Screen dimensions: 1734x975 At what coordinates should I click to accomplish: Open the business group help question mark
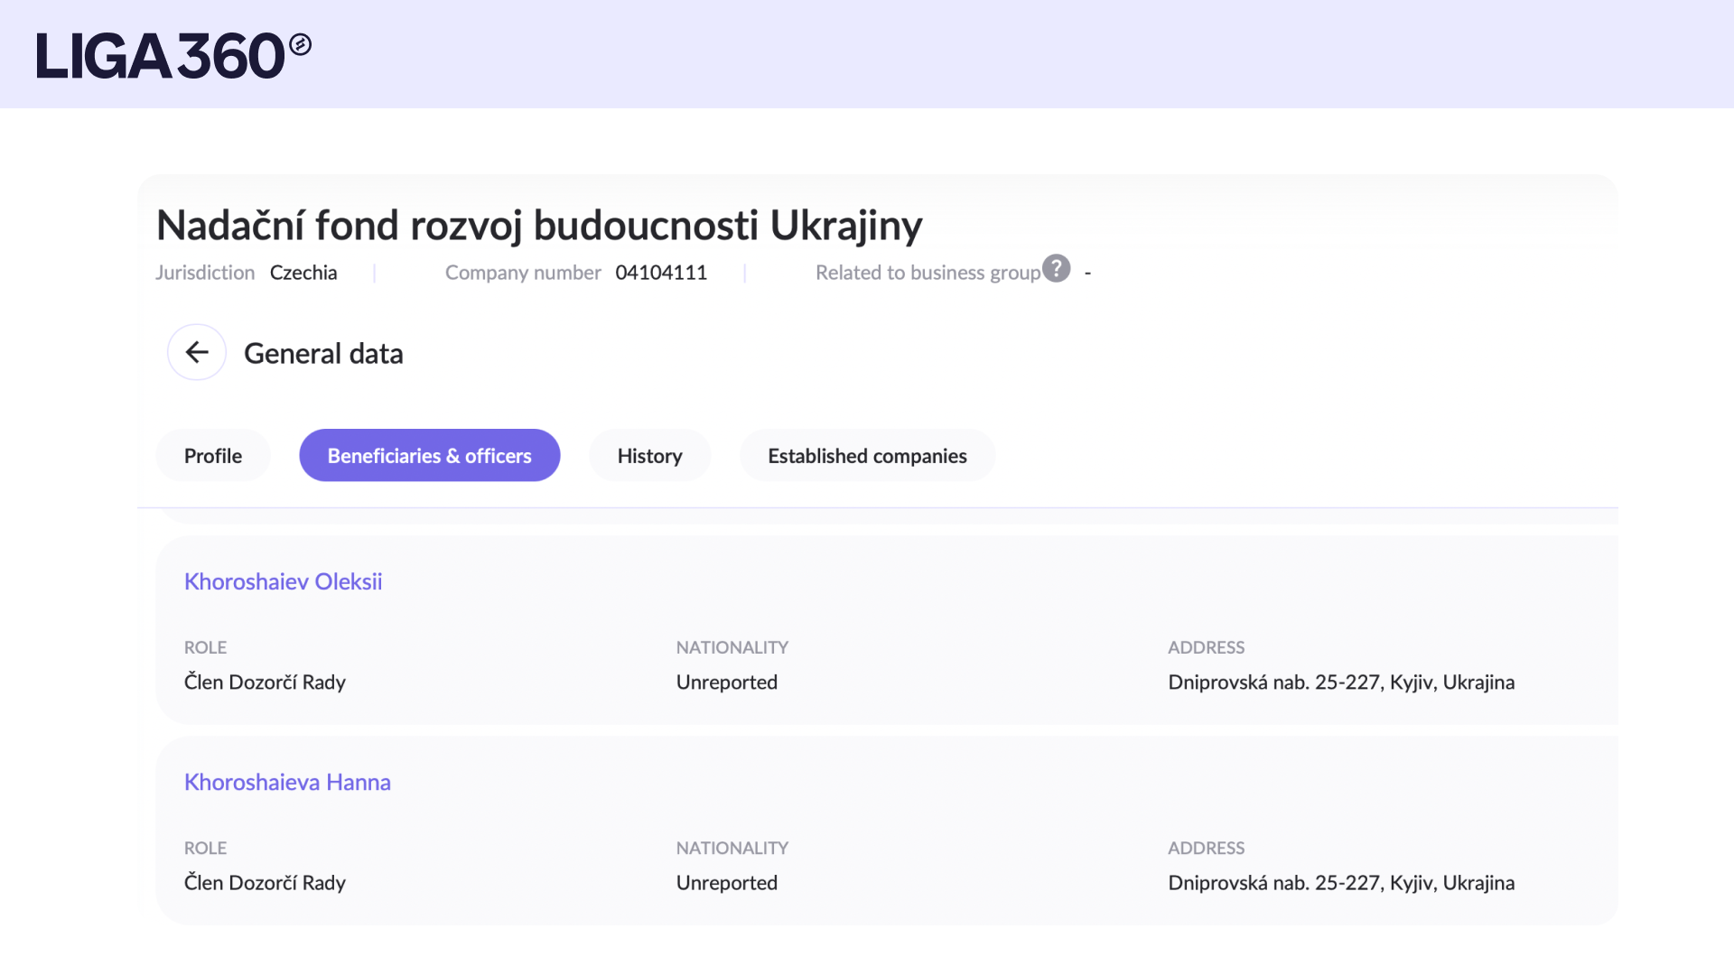coord(1056,269)
